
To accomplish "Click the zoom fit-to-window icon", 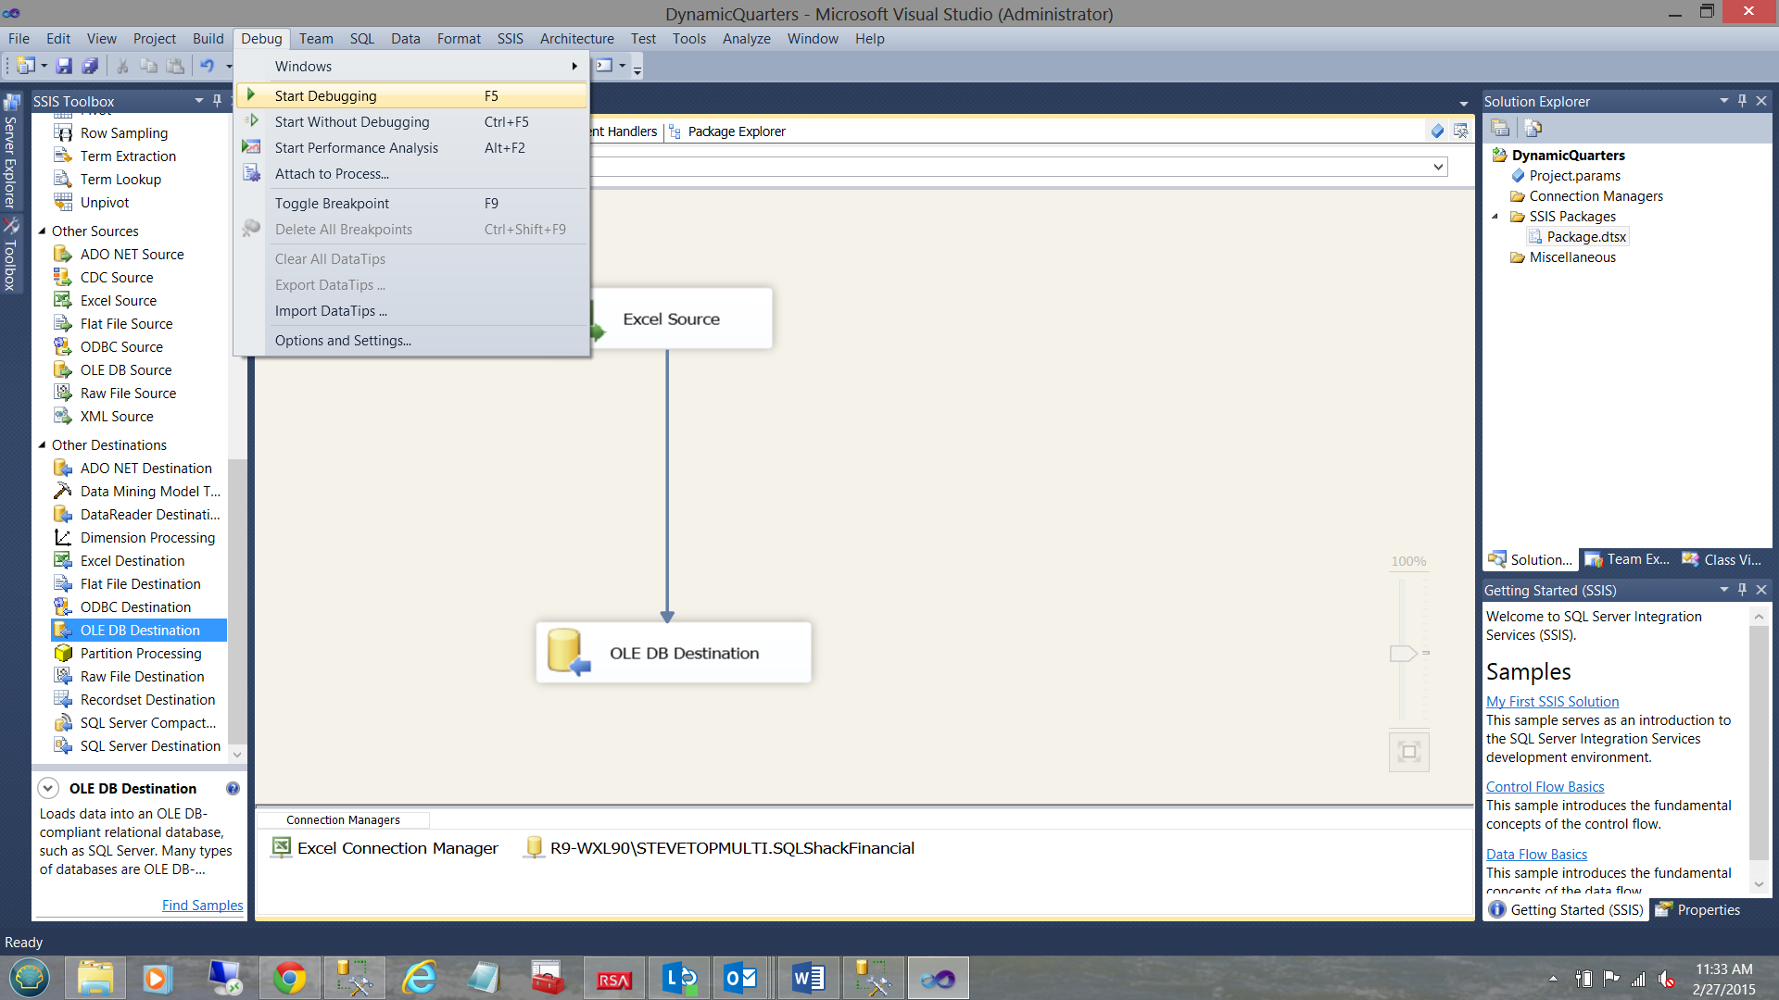I will click(1408, 752).
